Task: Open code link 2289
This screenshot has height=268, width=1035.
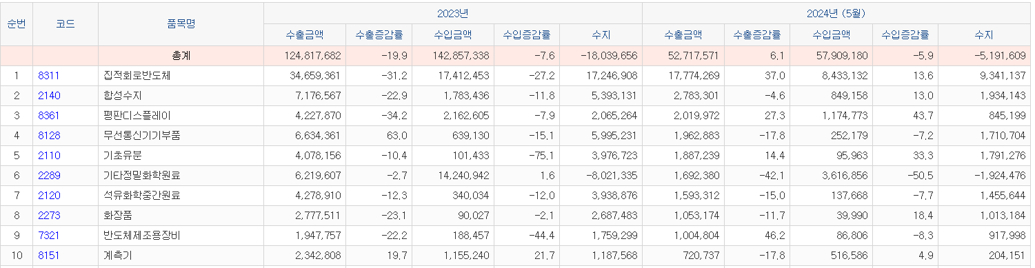Action: coord(49,176)
